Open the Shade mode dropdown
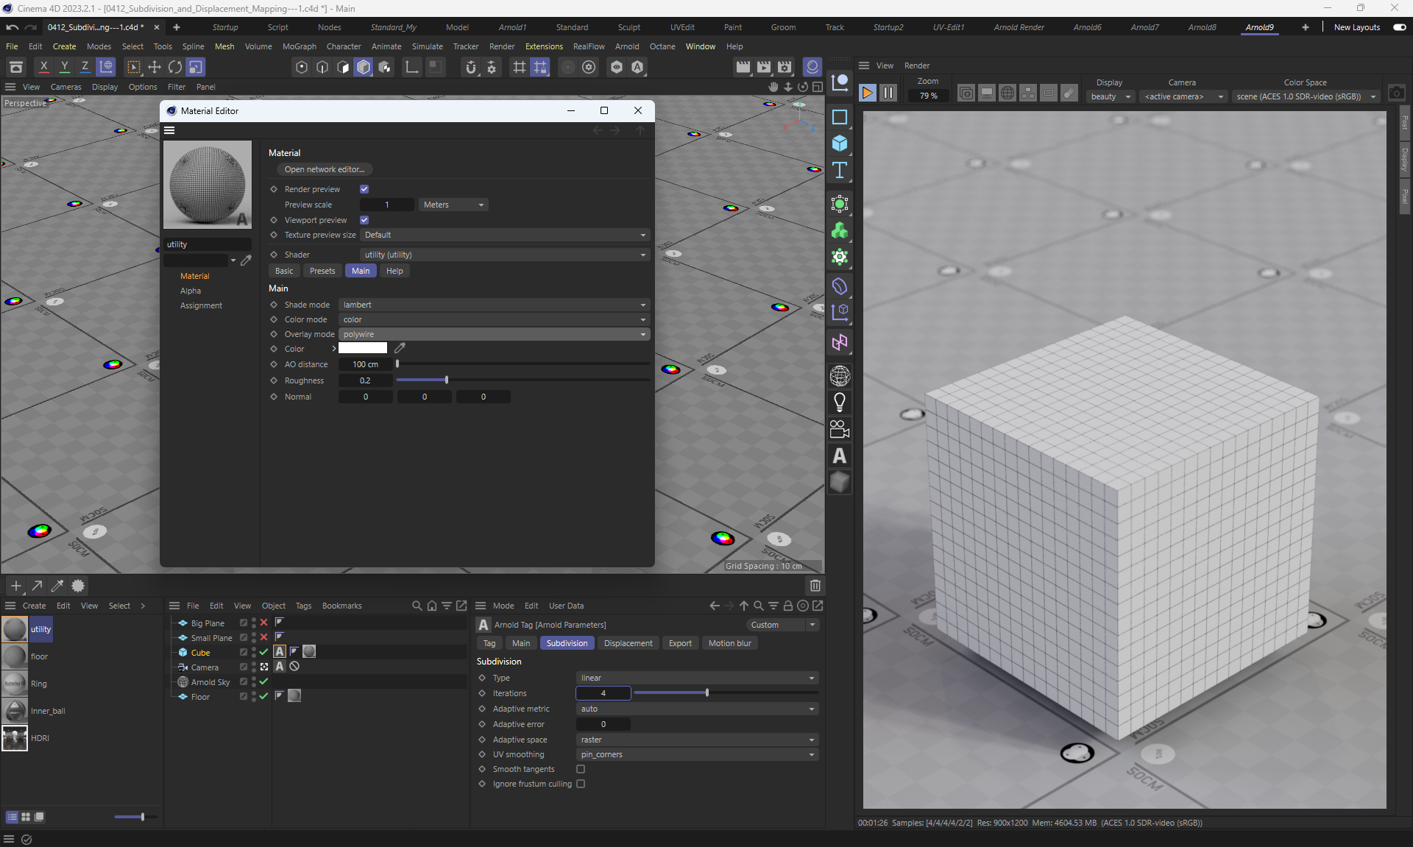The width and height of the screenshot is (1413, 847). click(494, 305)
